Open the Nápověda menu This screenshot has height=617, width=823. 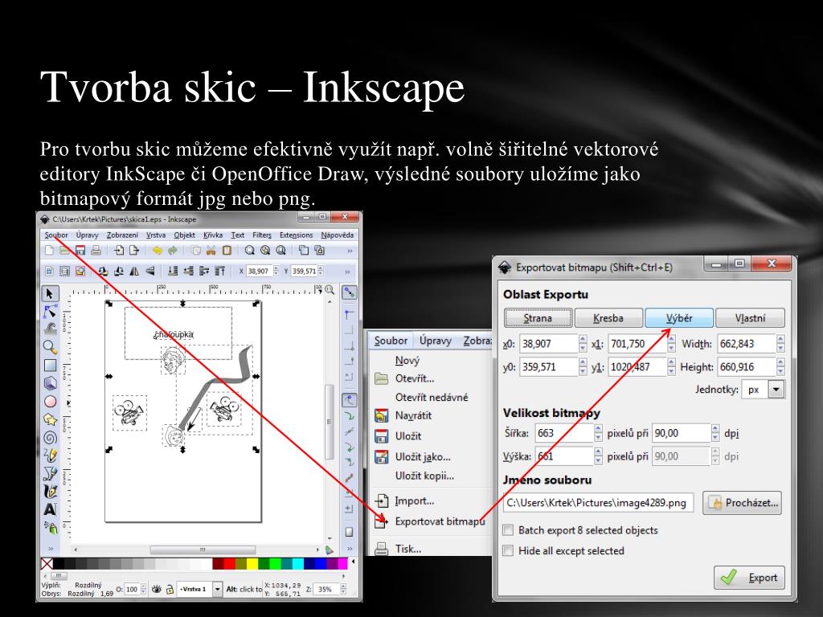(x=337, y=235)
